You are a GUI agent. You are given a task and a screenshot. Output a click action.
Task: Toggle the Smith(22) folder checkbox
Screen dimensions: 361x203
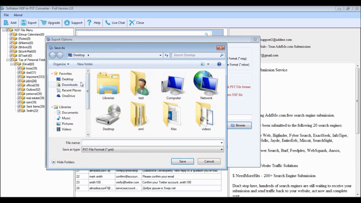click(19, 111)
